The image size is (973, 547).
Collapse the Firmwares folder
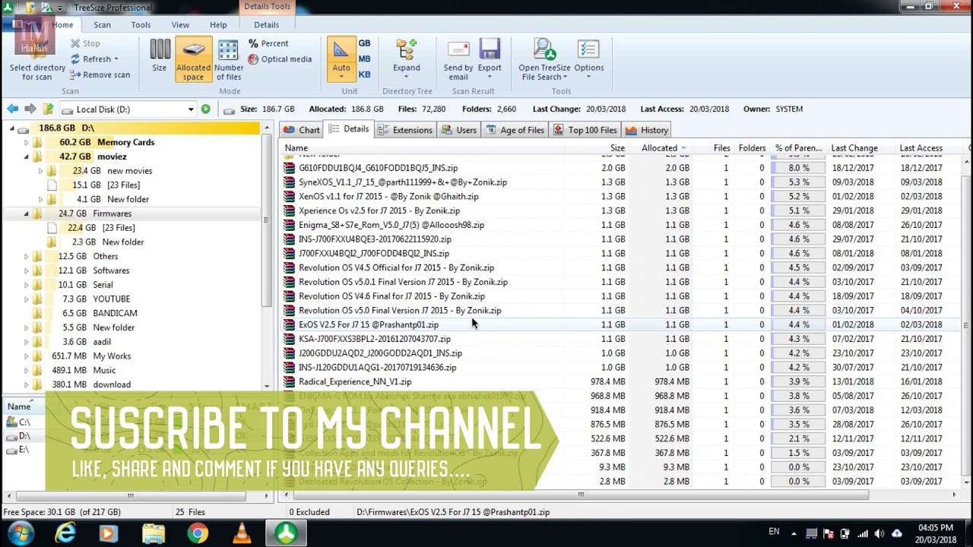[x=26, y=213]
